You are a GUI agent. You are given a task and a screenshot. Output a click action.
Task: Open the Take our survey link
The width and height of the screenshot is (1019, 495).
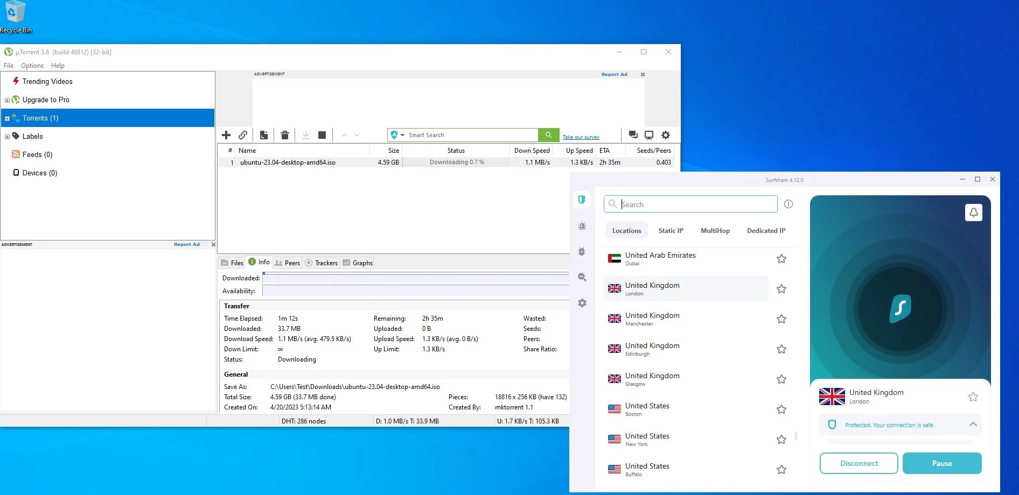[581, 137]
